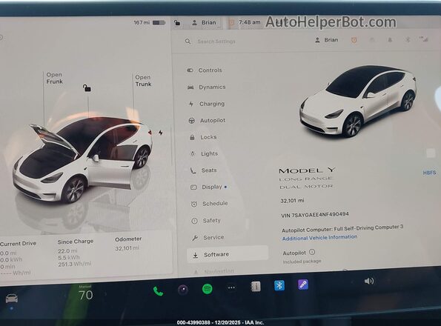Open the Additional Vehicle Information link
This screenshot has width=441, height=326.
click(x=319, y=238)
